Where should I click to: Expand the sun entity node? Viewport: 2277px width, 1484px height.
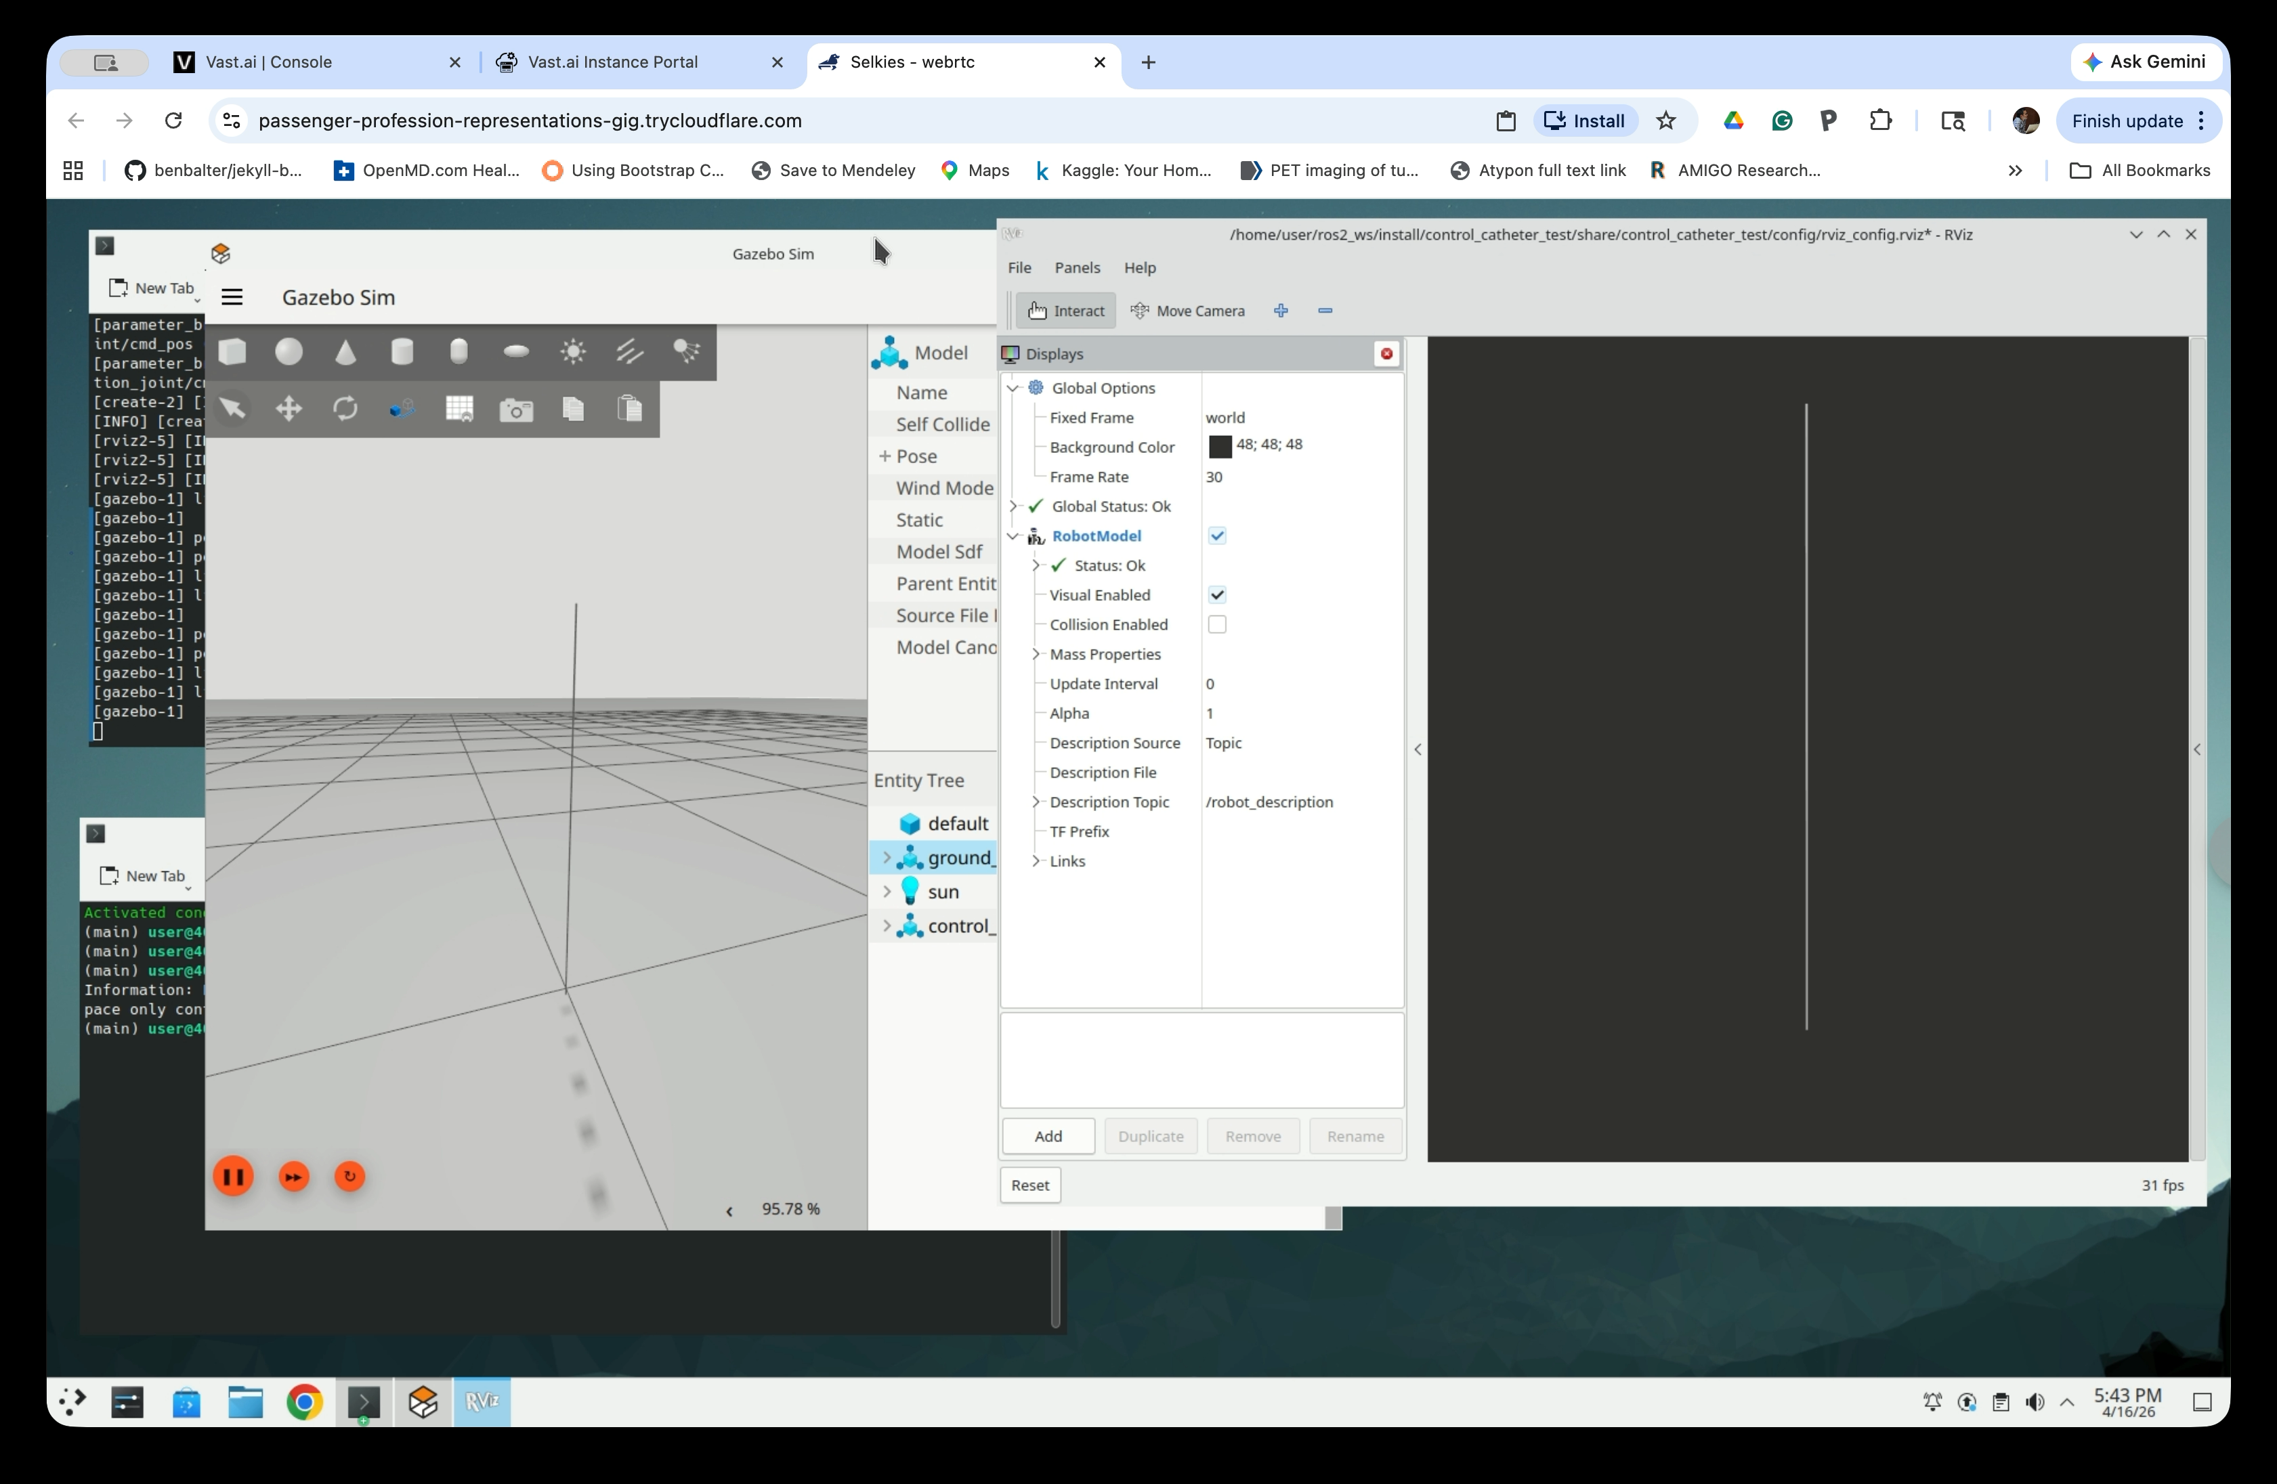pos(886,891)
